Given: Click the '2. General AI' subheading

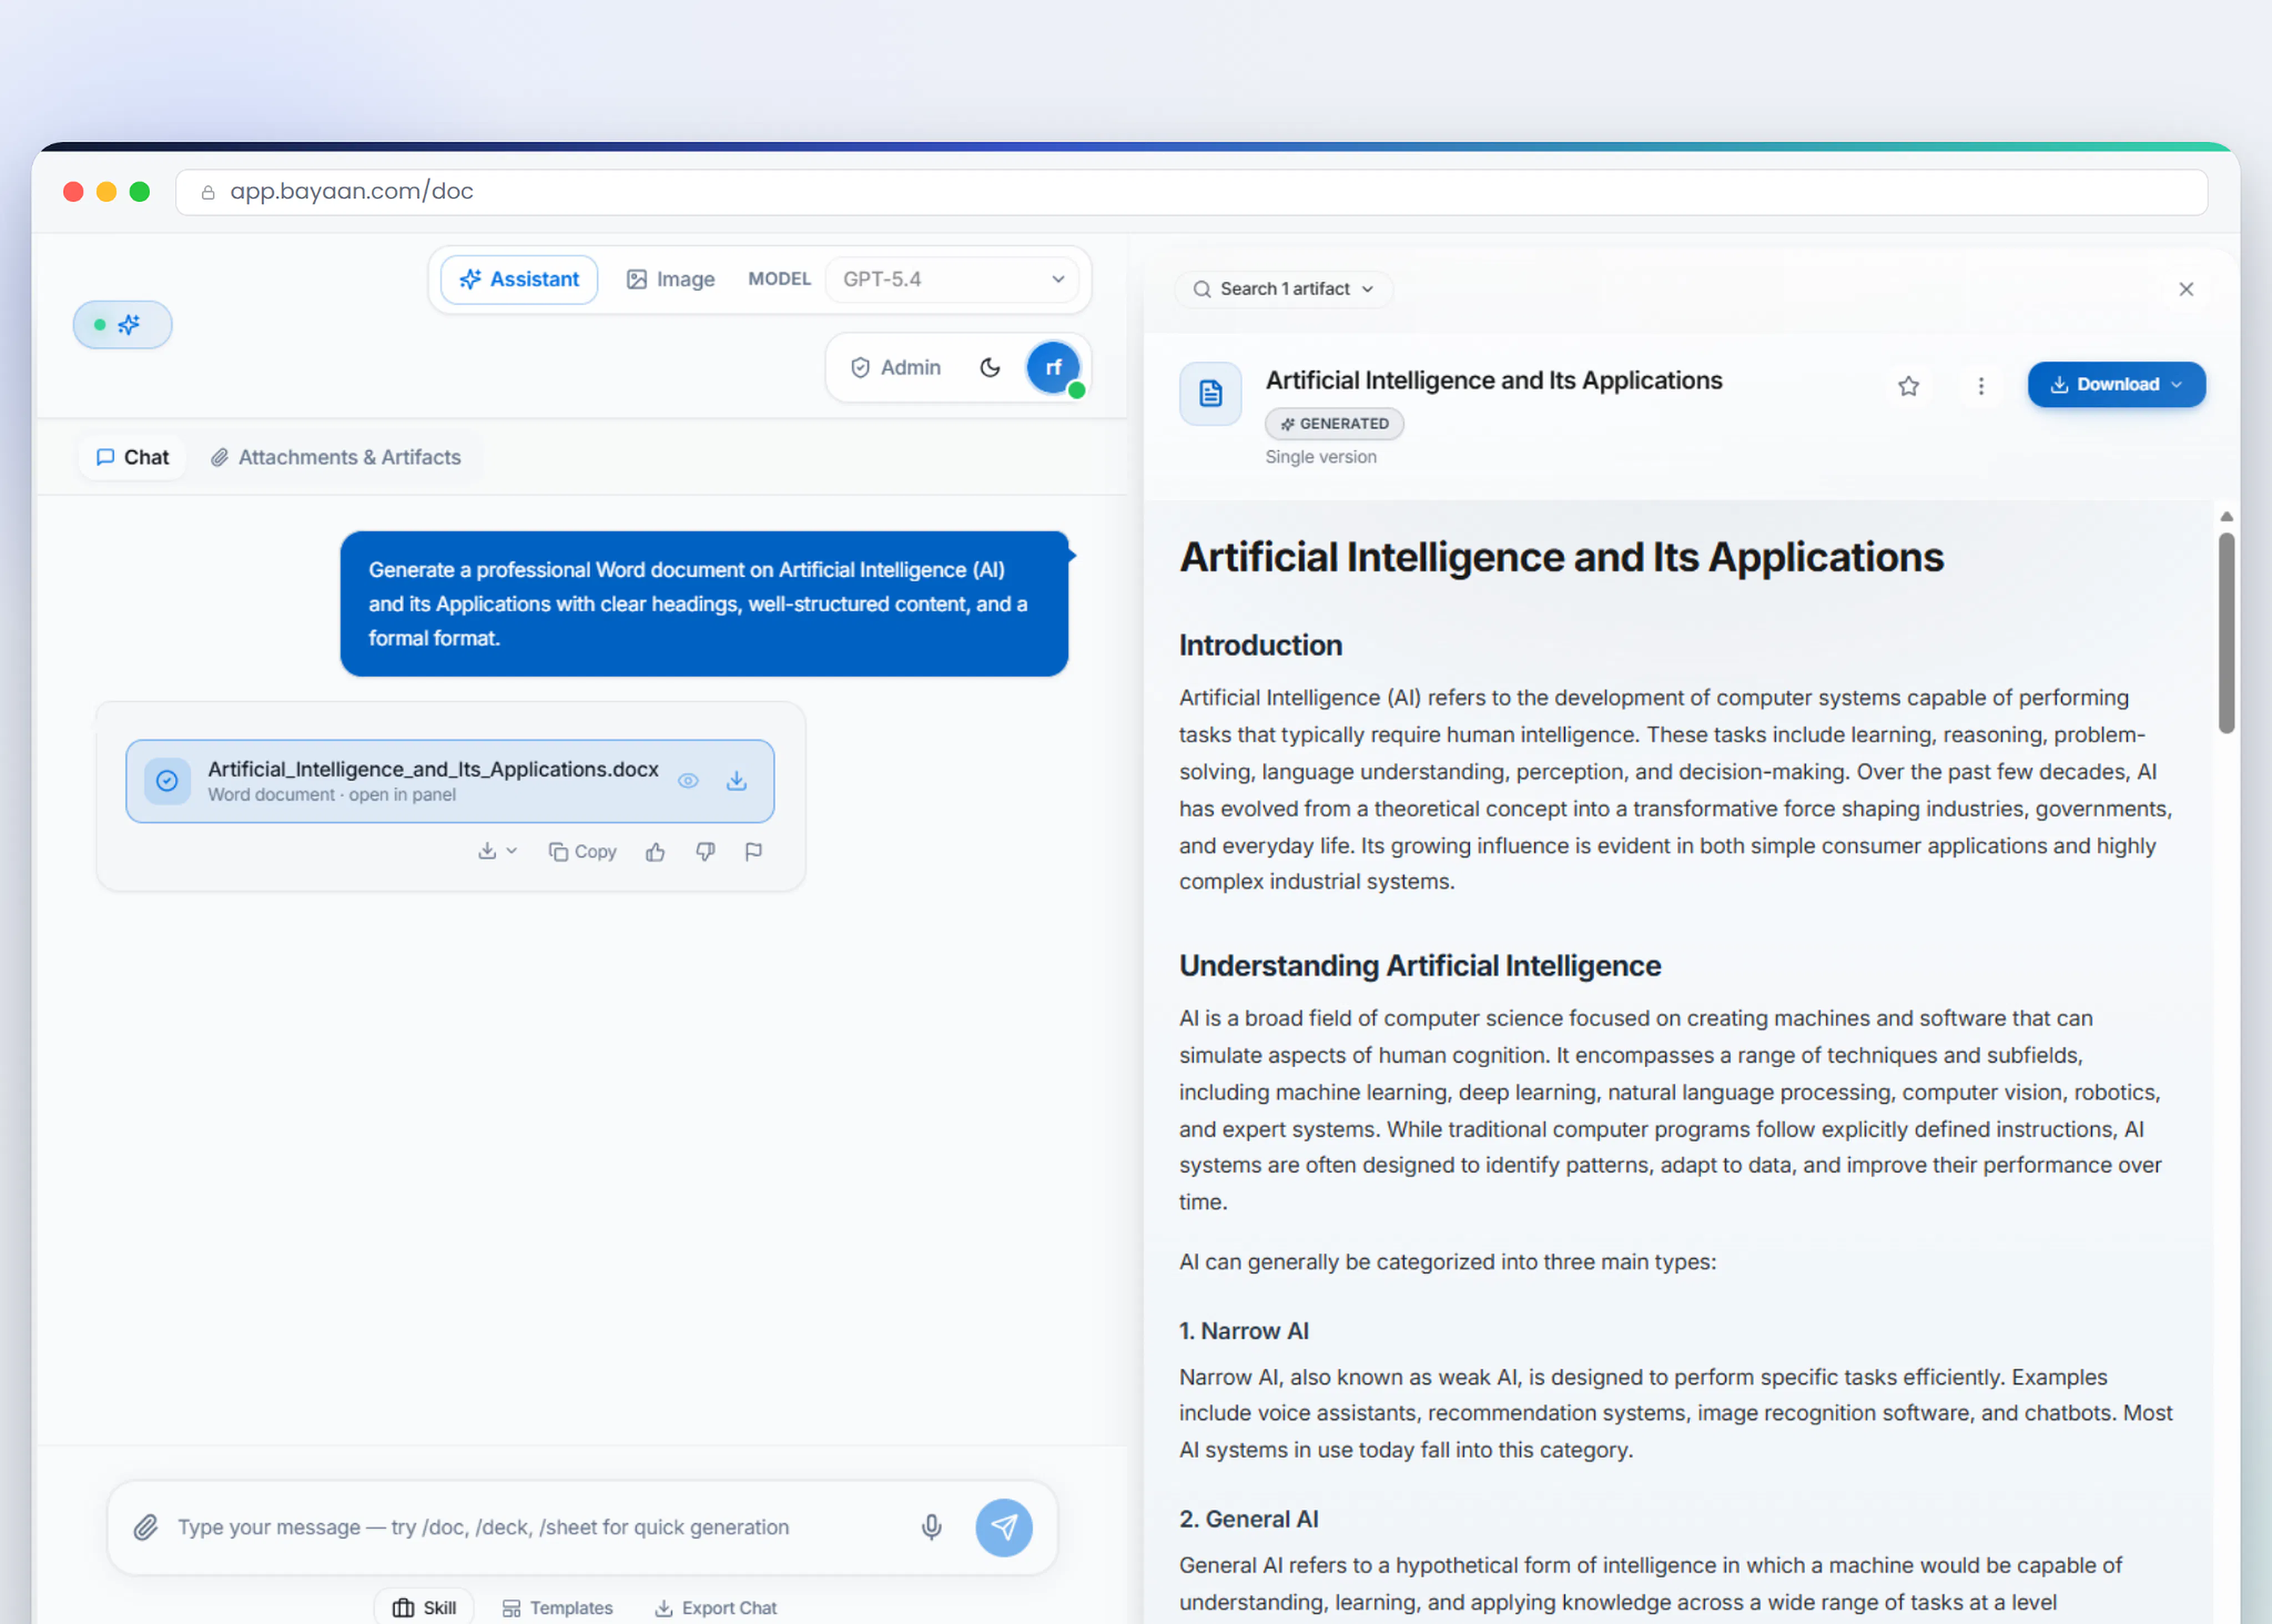Looking at the screenshot, I should 1248,1519.
